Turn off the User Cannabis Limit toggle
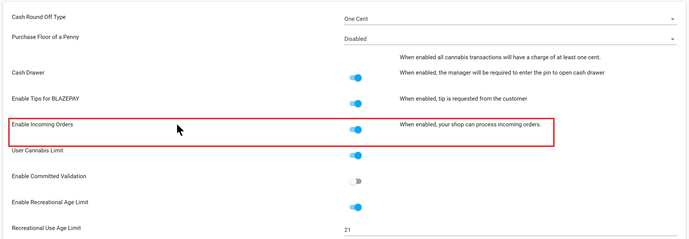The image size is (689, 239). (x=355, y=155)
